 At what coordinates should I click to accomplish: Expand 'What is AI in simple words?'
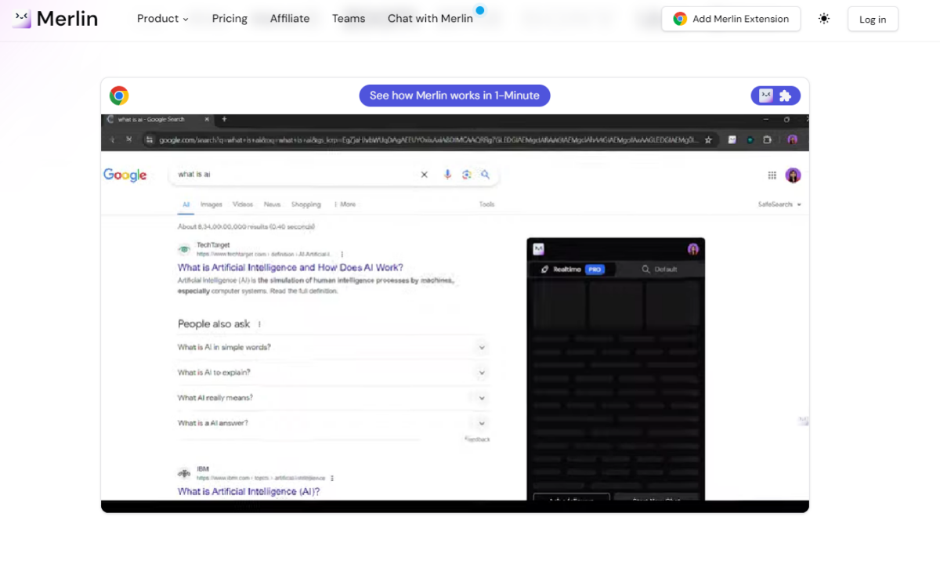(x=333, y=347)
